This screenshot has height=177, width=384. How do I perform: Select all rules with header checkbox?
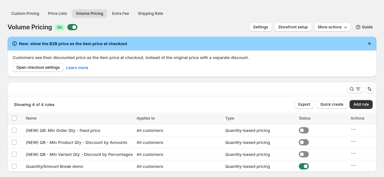[14, 118]
